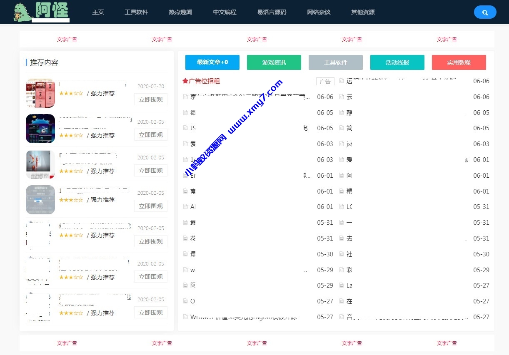
Task: Click 立即围观 on the first recommended item
Action: (x=150, y=99)
